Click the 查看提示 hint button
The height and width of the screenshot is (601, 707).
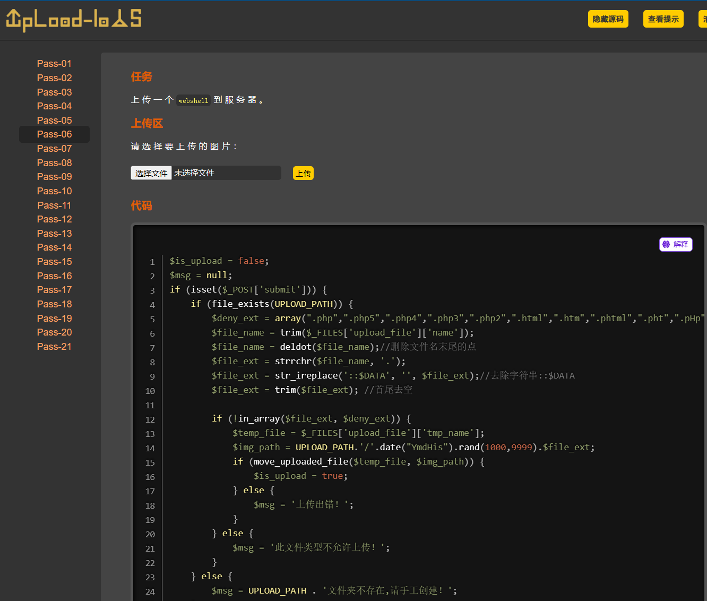click(663, 19)
